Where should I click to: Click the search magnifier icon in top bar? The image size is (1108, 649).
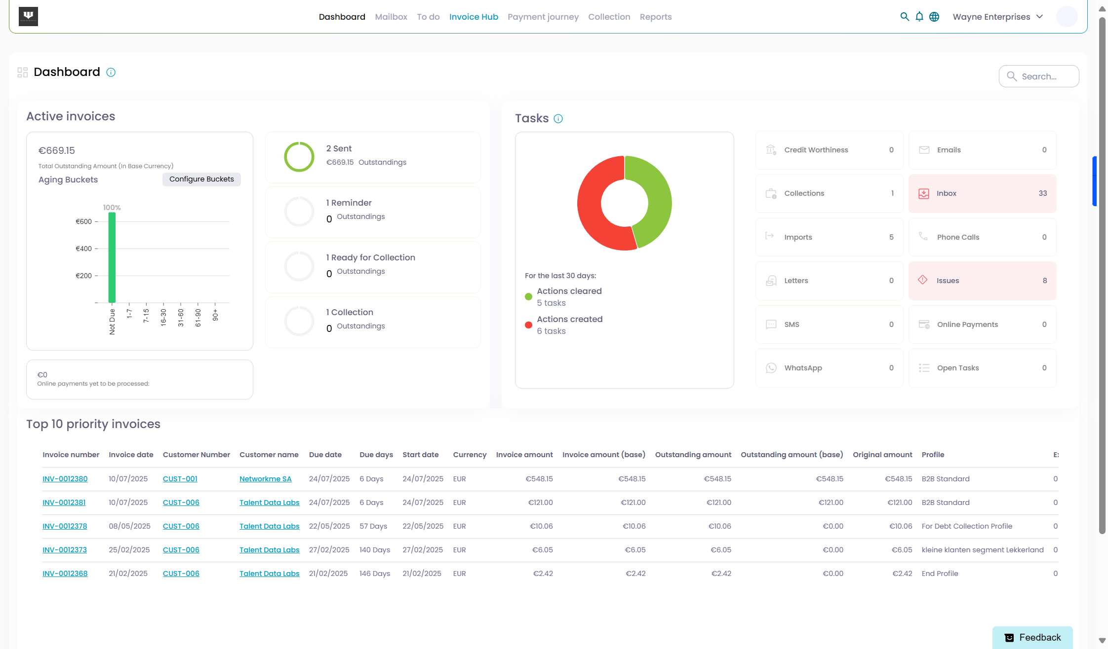(904, 17)
